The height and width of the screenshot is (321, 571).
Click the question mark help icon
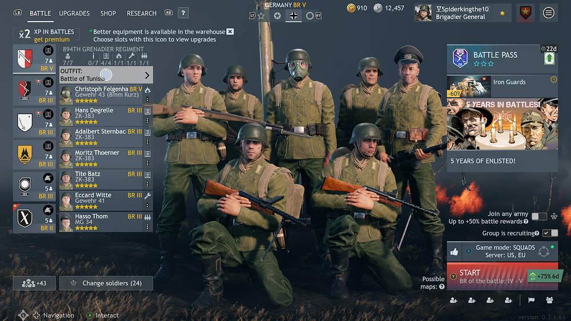pos(183,13)
